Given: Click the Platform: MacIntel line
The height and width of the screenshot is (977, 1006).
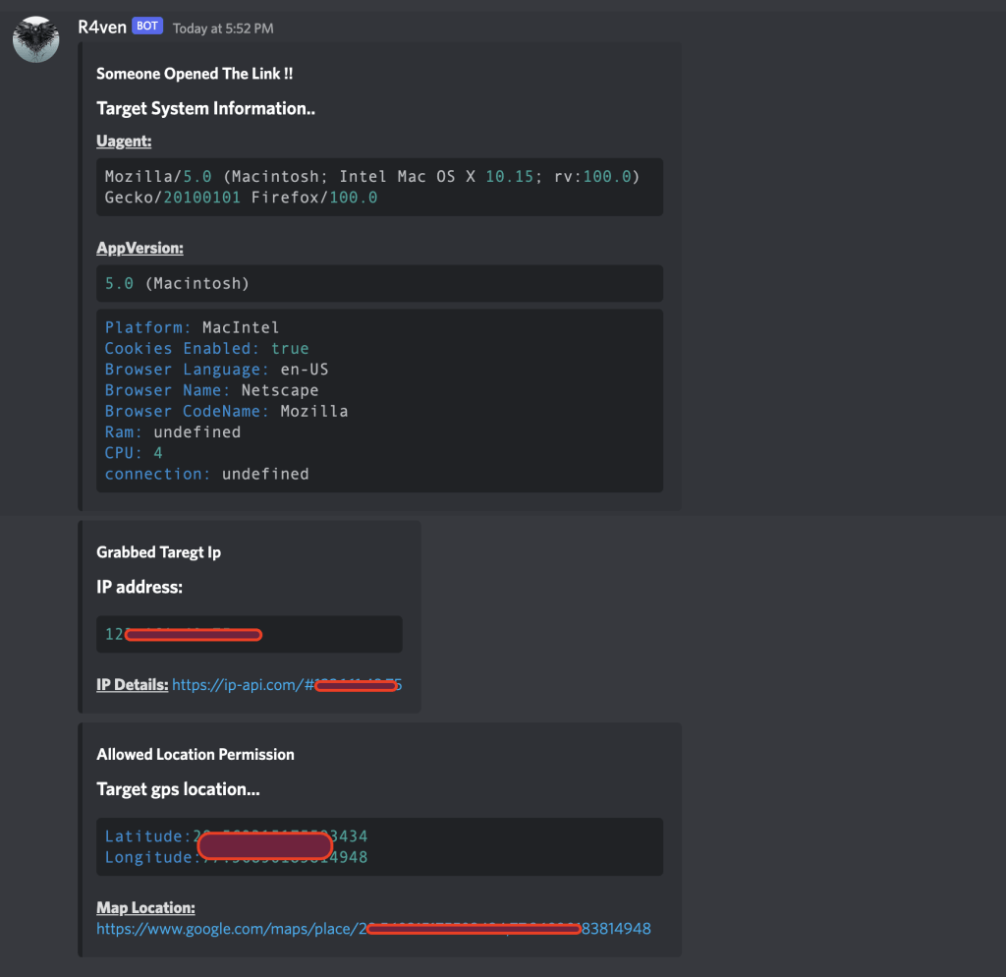Looking at the screenshot, I should click(x=192, y=327).
